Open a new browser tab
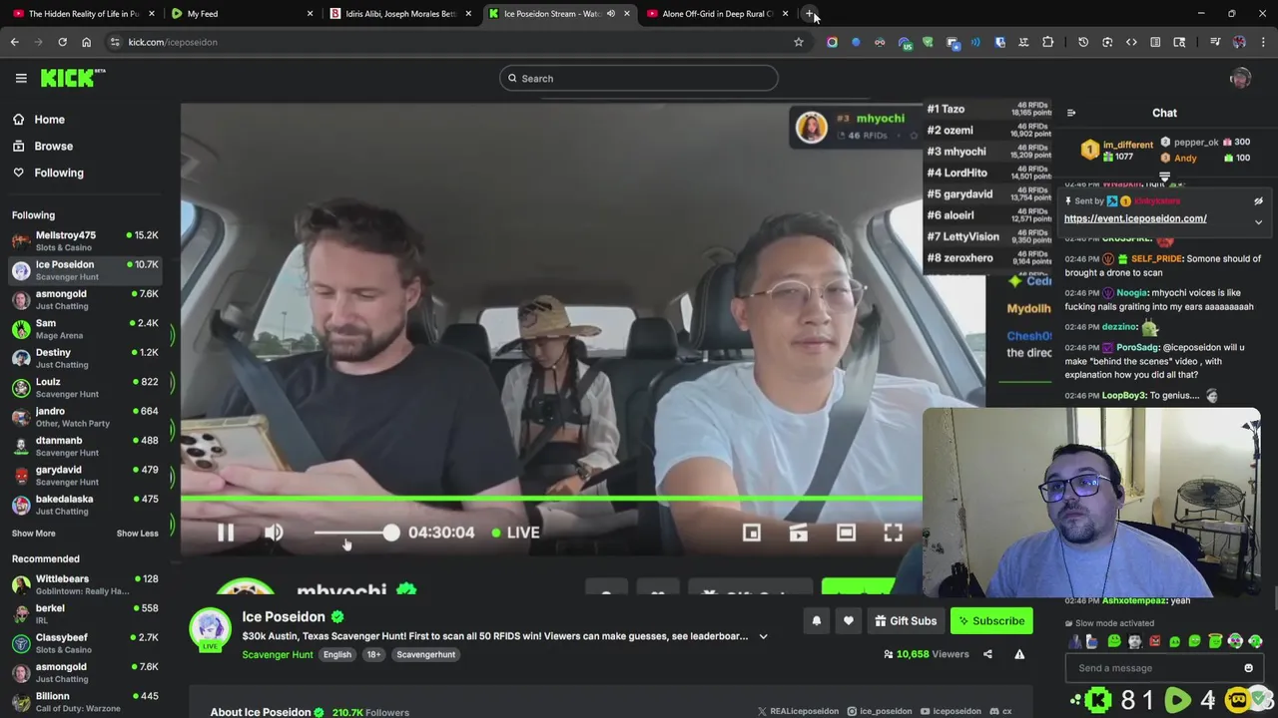This screenshot has height=718, width=1278. [809, 14]
